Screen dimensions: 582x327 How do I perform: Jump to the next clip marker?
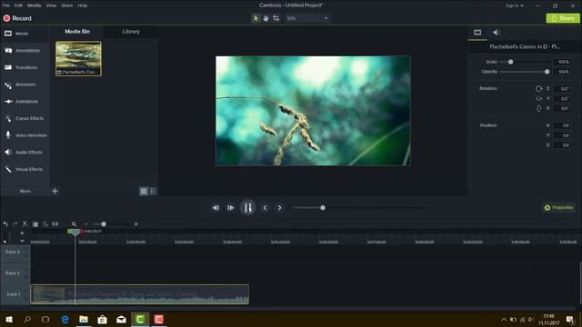point(279,208)
